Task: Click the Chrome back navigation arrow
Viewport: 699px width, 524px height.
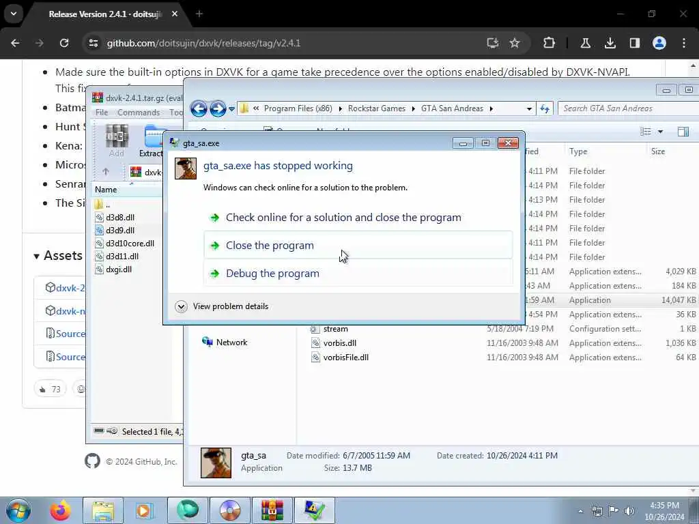Action: tap(15, 43)
